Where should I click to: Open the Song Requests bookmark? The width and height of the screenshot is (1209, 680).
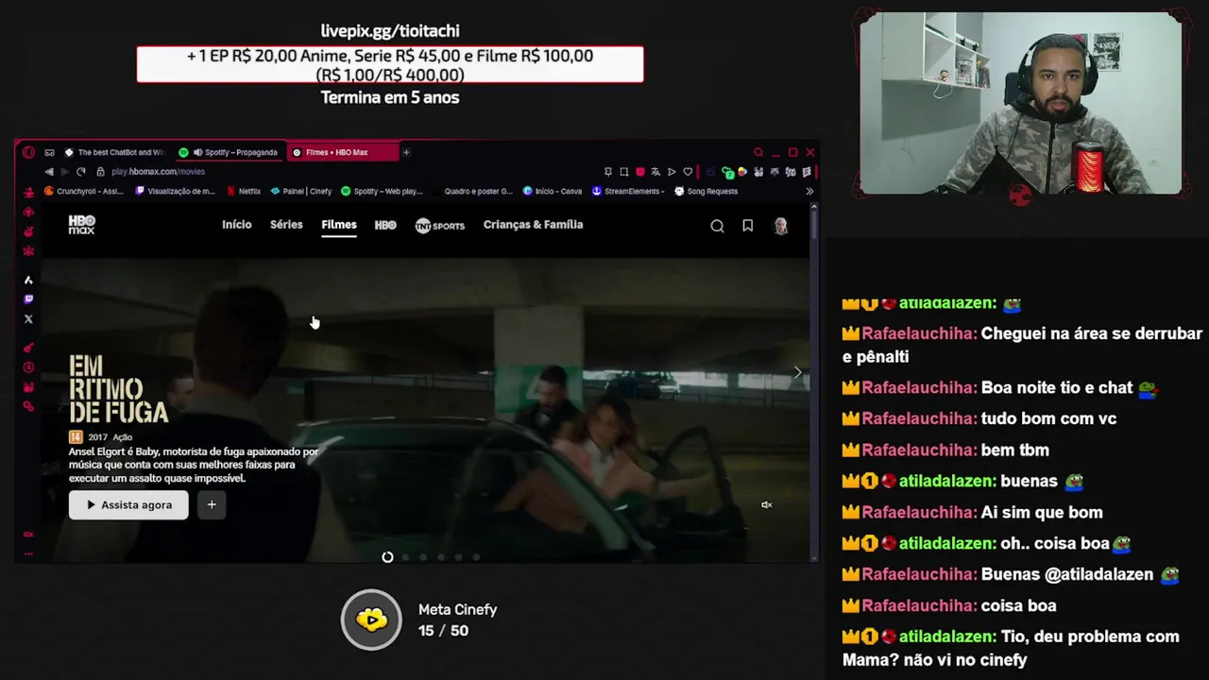(x=706, y=191)
